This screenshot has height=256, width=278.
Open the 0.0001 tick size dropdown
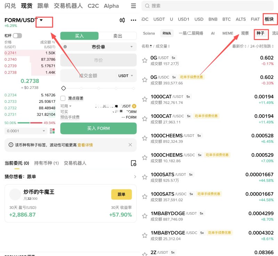25,131
